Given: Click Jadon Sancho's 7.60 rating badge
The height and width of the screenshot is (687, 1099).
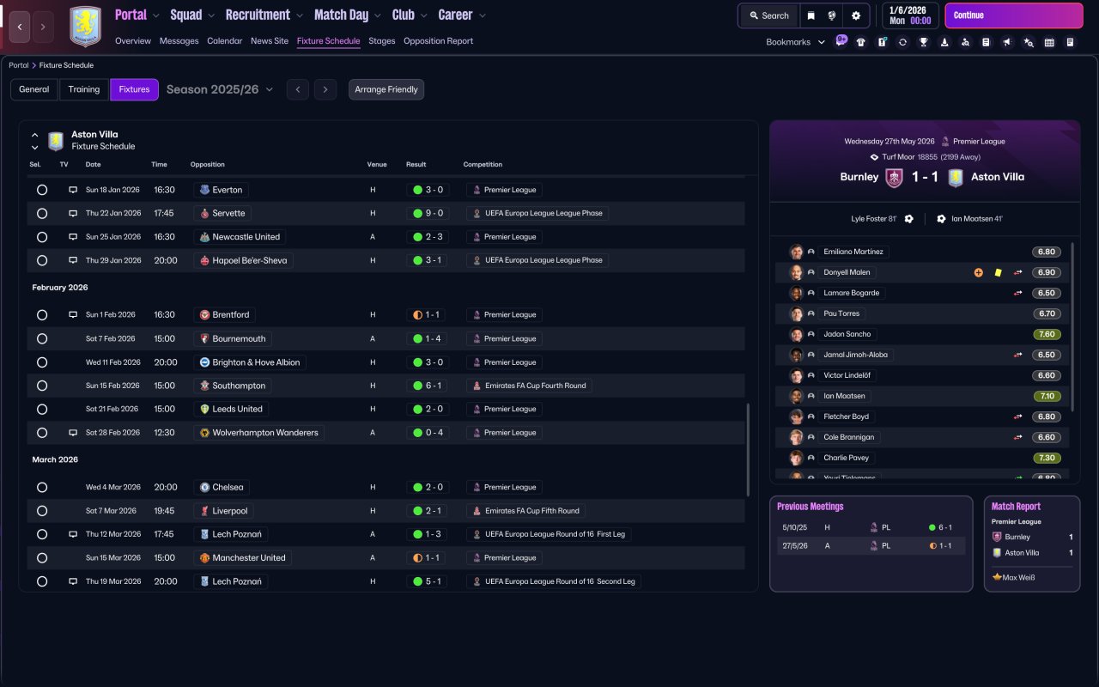Looking at the screenshot, I should point(1047,334).
